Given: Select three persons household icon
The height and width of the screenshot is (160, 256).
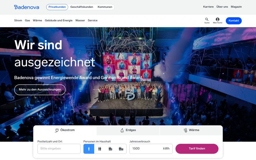Looking at the screenshot, I should [110, 149].
